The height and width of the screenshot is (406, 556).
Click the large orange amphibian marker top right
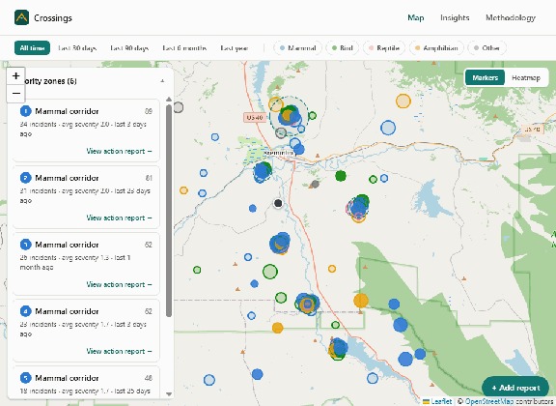[403, 101]
